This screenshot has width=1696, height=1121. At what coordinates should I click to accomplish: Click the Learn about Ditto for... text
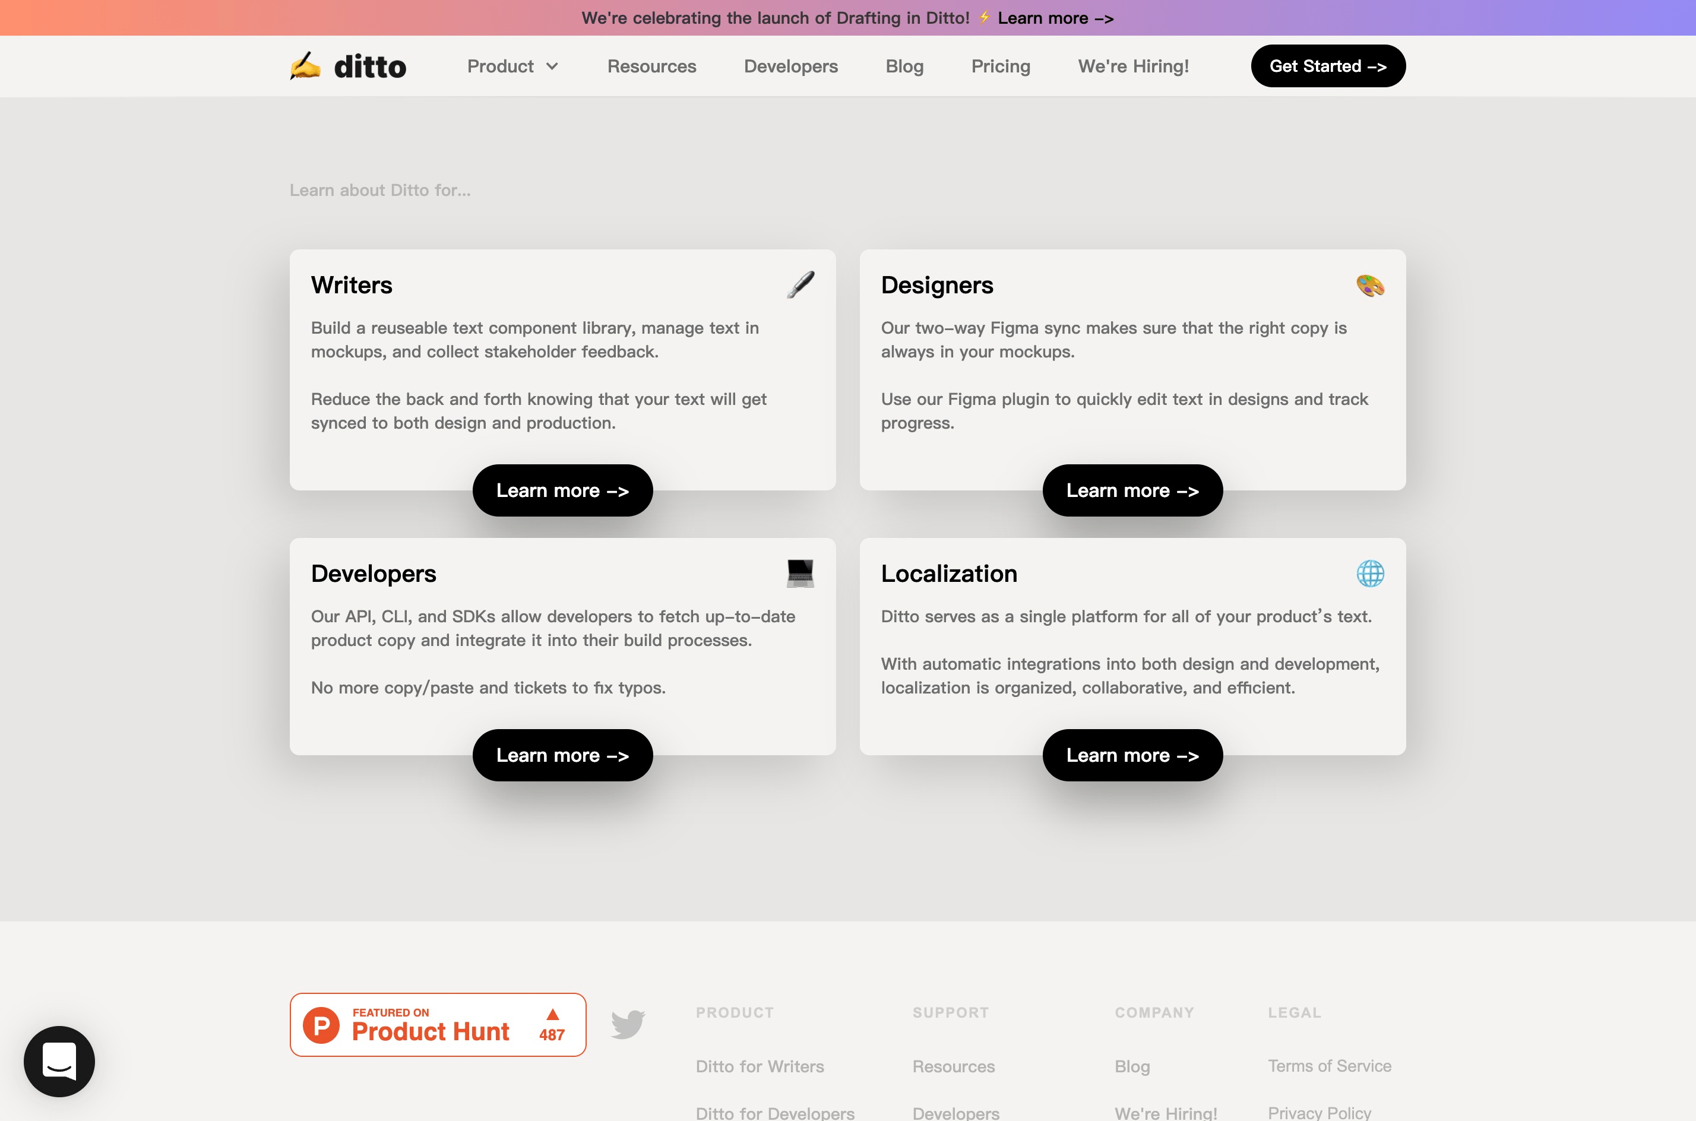379,190
